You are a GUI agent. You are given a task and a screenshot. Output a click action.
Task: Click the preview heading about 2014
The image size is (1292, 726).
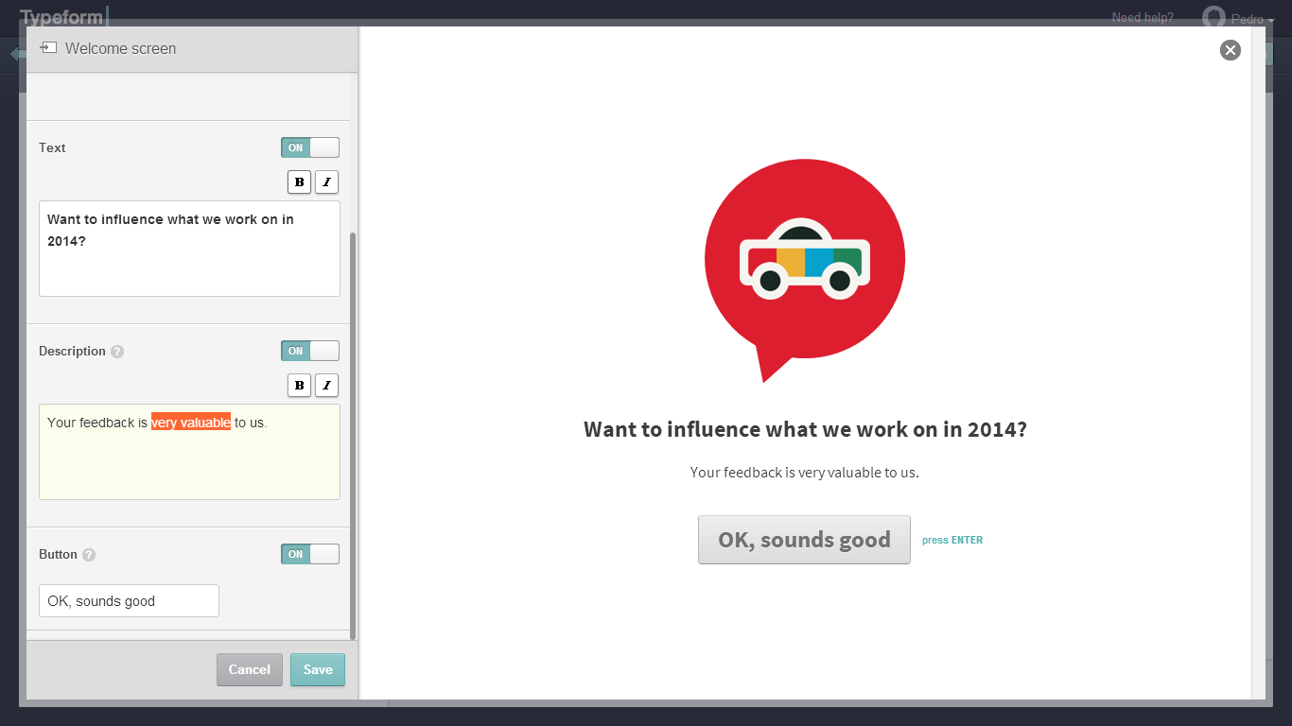click(805, 429)
